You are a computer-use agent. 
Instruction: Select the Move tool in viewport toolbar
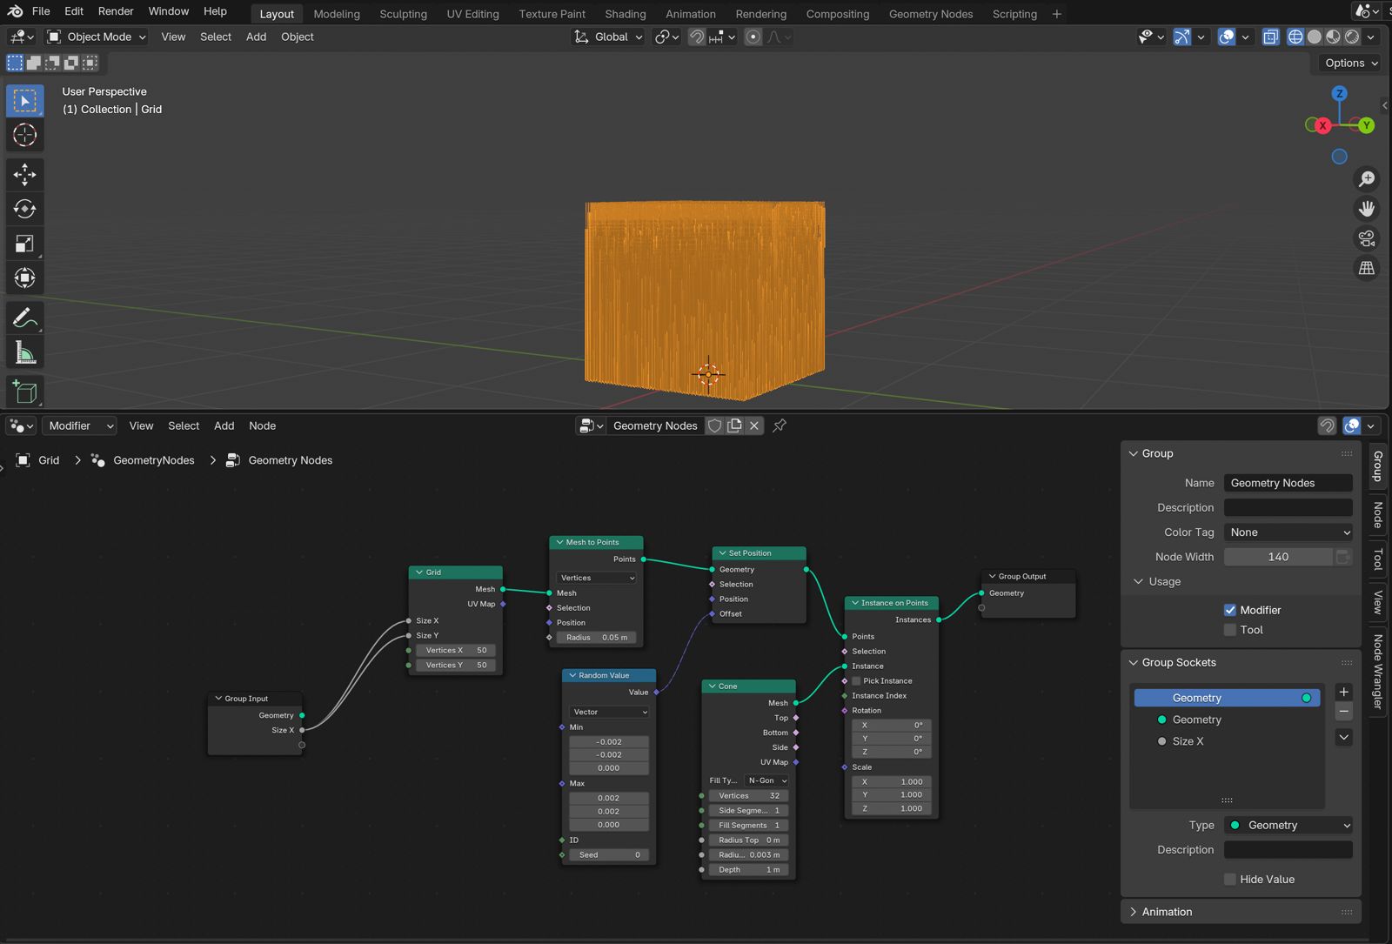click(x=24, y=175)
